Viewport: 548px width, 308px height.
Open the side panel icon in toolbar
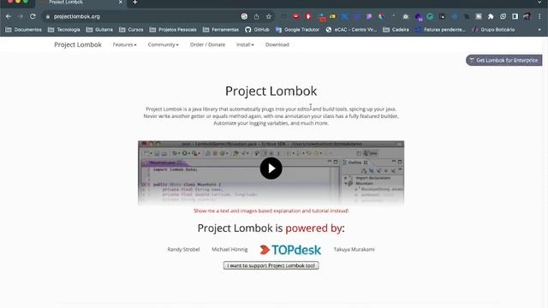pyautogui.click(x=515, y=16)
